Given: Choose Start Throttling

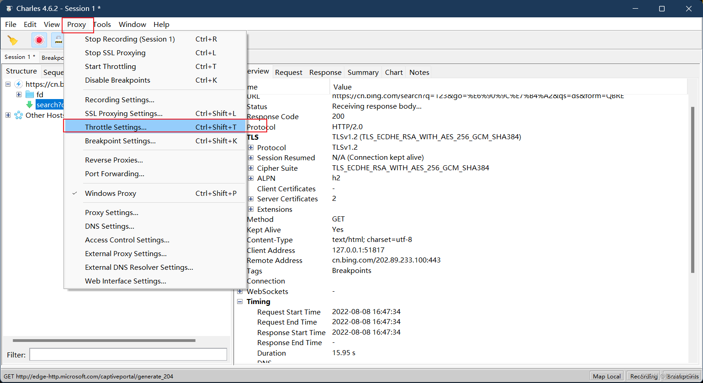Looking at the screenshot, I should tap(155, 67).
